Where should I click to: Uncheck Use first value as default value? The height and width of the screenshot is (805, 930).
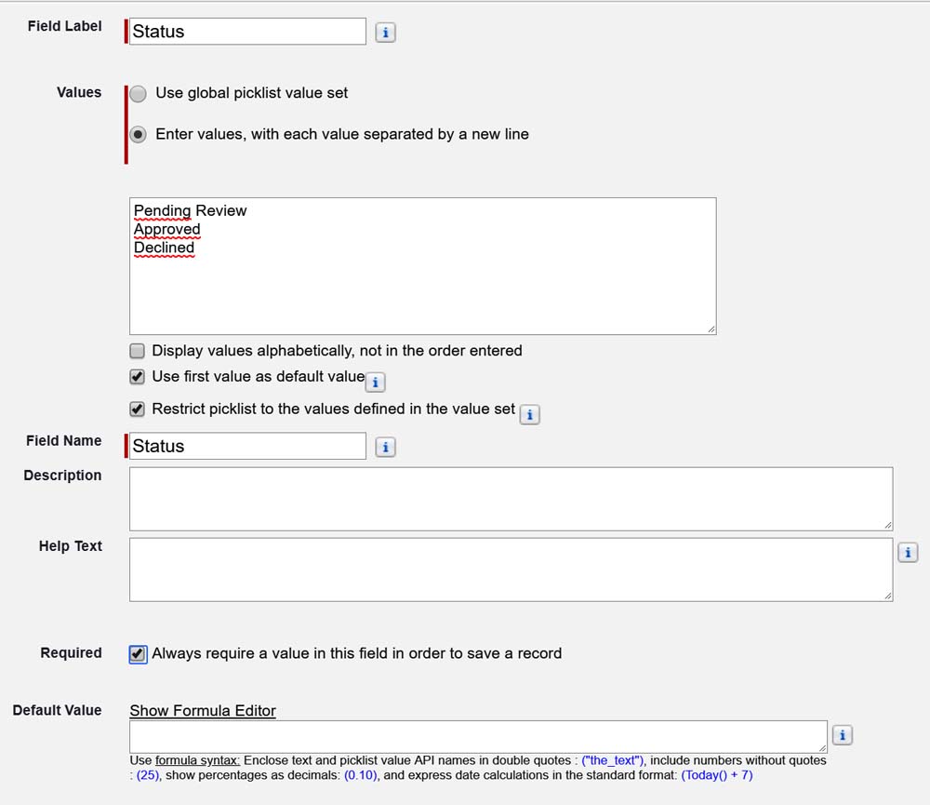(138, 378)
